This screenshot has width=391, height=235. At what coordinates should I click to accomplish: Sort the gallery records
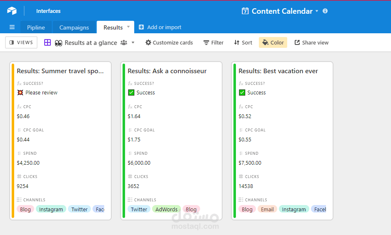pyautogui.click(x=243, y=42)
